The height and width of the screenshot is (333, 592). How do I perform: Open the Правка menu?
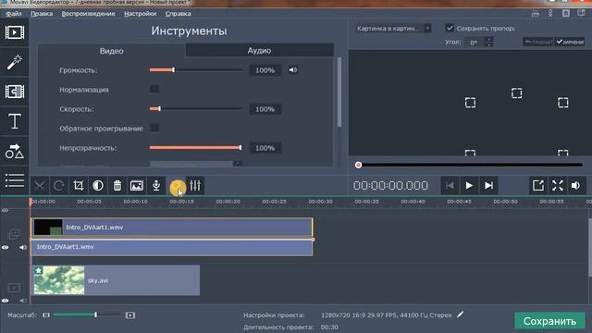[42, 14]
